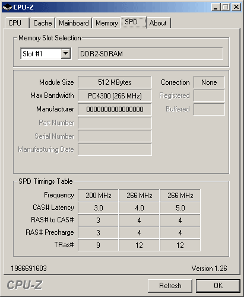
Task: Click the CAS# Latency 3.0 cell
Action: pos(99,208)
